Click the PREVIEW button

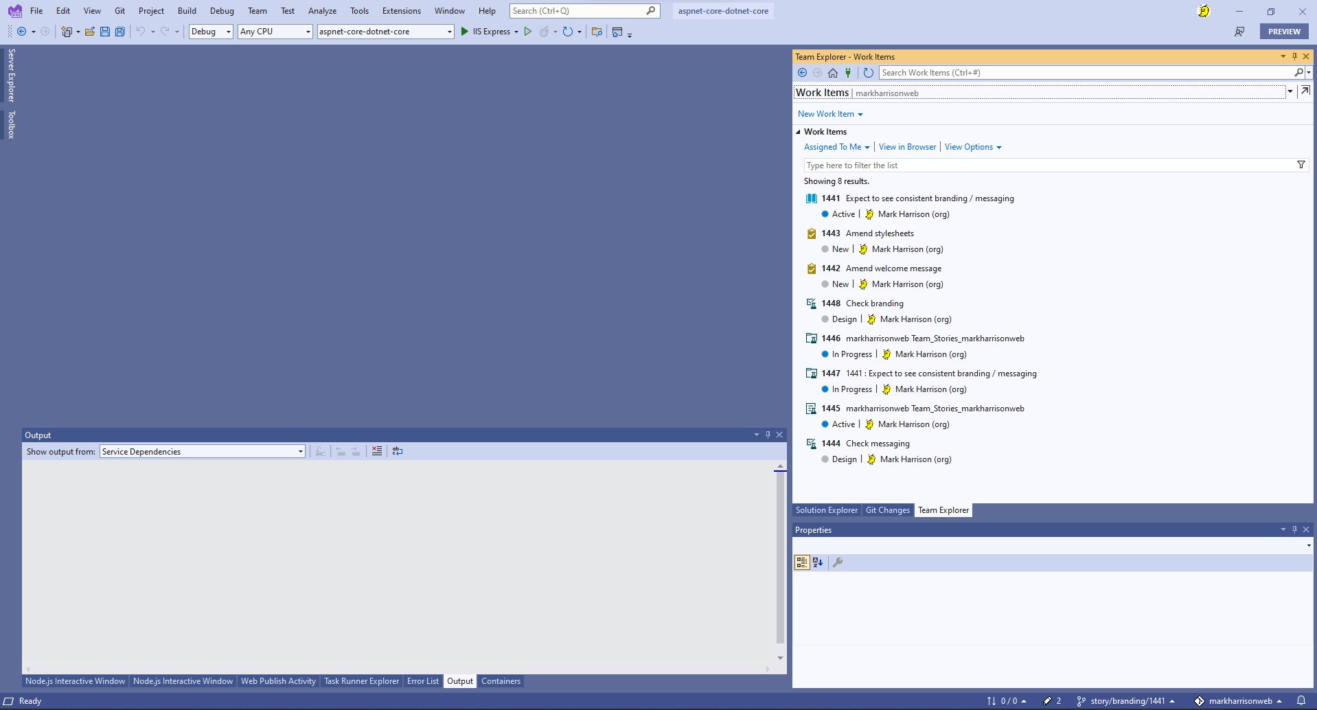pos(1283,32)
